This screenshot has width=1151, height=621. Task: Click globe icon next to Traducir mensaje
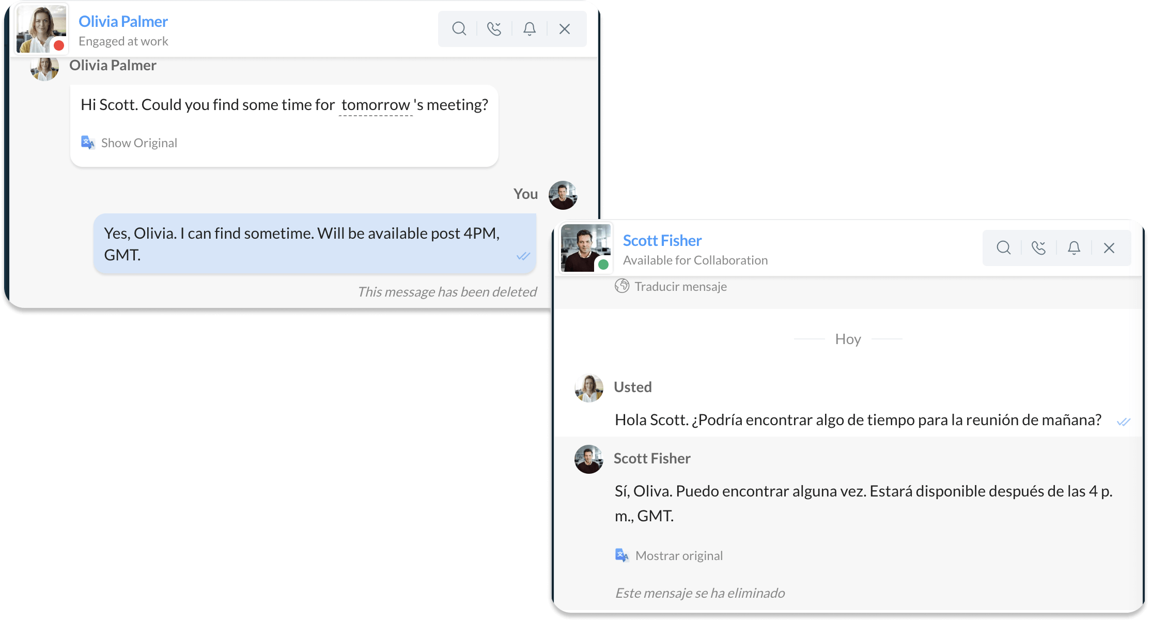621,286
